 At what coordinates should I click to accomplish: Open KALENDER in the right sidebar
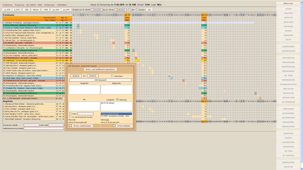(288, 35)
